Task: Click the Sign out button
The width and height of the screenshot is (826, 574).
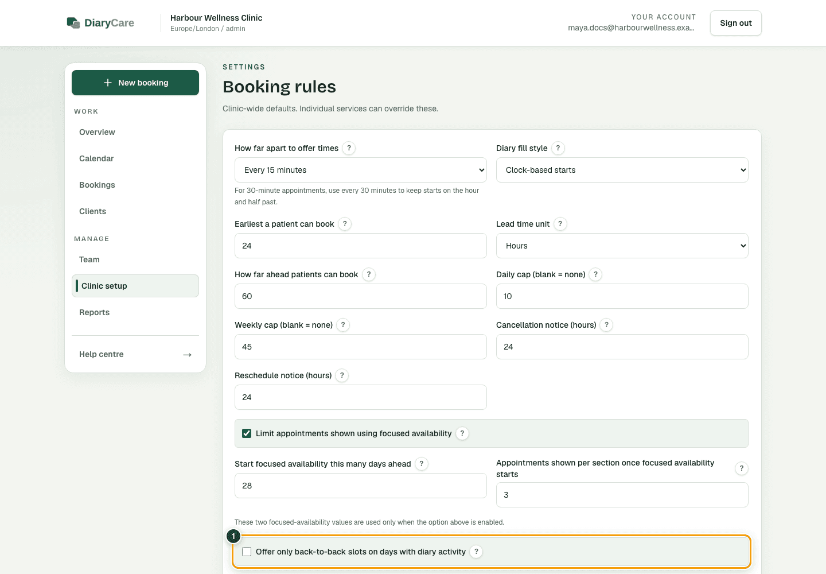Action: (x=736, y=23)
